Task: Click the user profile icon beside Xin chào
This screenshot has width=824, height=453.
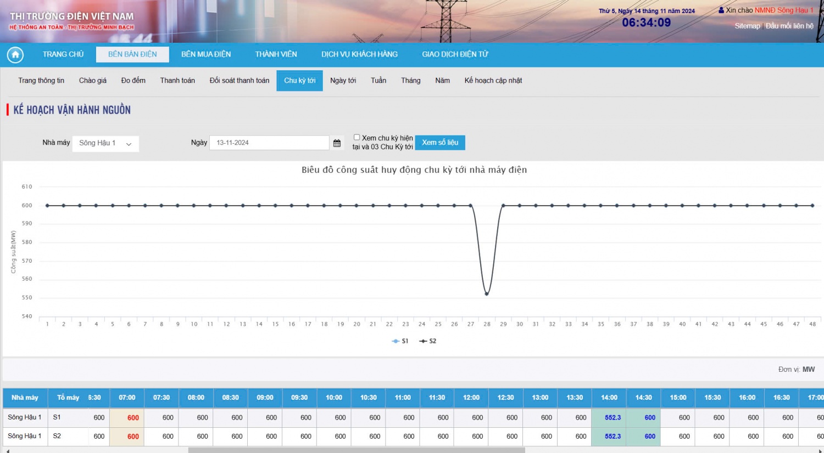Action: click(x=721, y=10)
